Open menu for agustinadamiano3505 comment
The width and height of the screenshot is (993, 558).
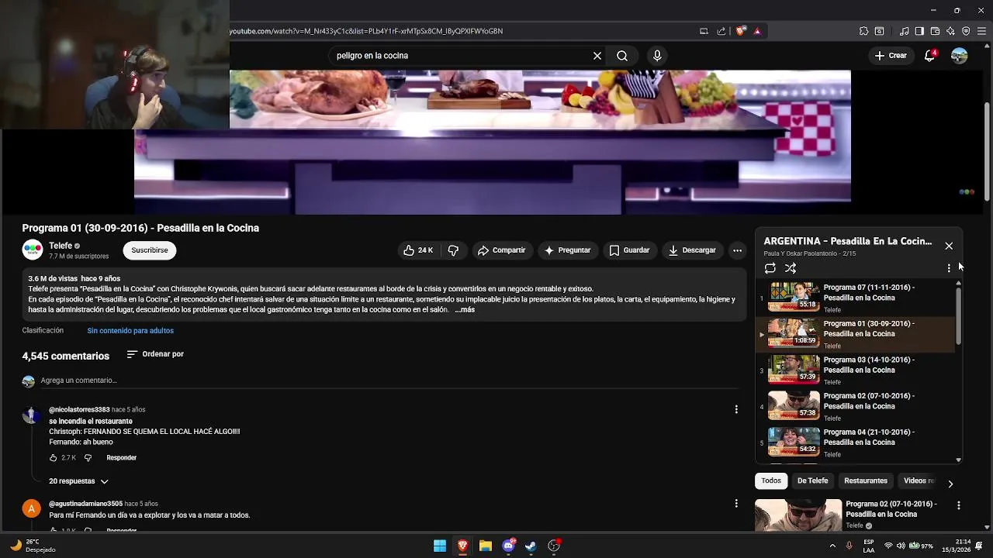coord(736,504)
